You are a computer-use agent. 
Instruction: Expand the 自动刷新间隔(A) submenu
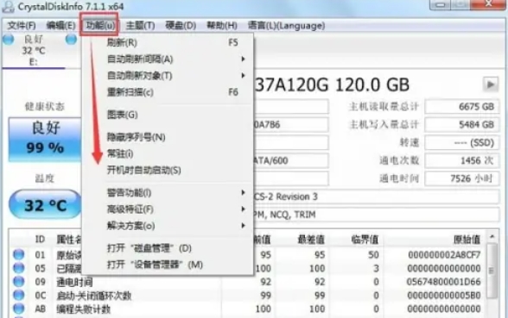pos(168,59)
